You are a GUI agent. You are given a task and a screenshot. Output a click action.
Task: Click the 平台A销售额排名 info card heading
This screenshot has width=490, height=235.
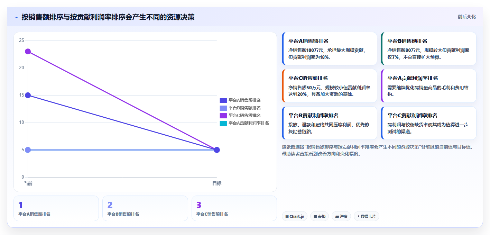(x=308, y=41)
